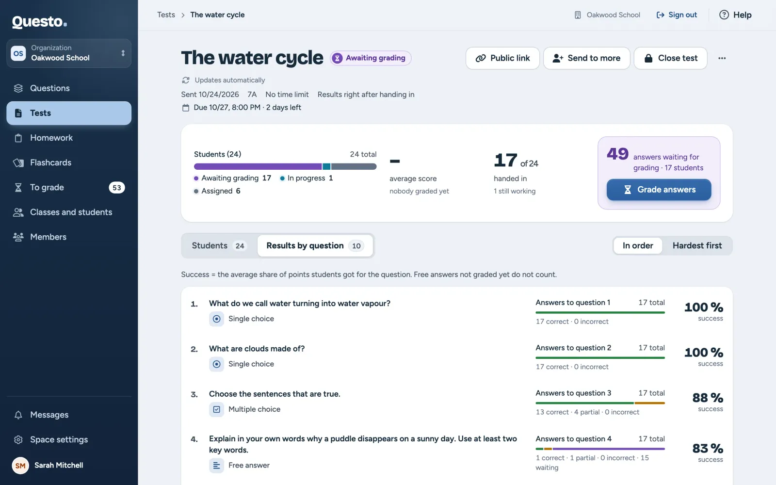Viewport: 776px width, 485px height.
Task: Click the OS organization avatar badge
Action: (x=18, y=53)
